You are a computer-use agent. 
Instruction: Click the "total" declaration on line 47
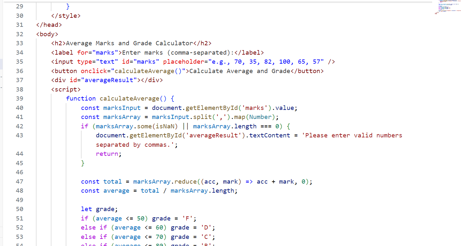pos(112,181)
